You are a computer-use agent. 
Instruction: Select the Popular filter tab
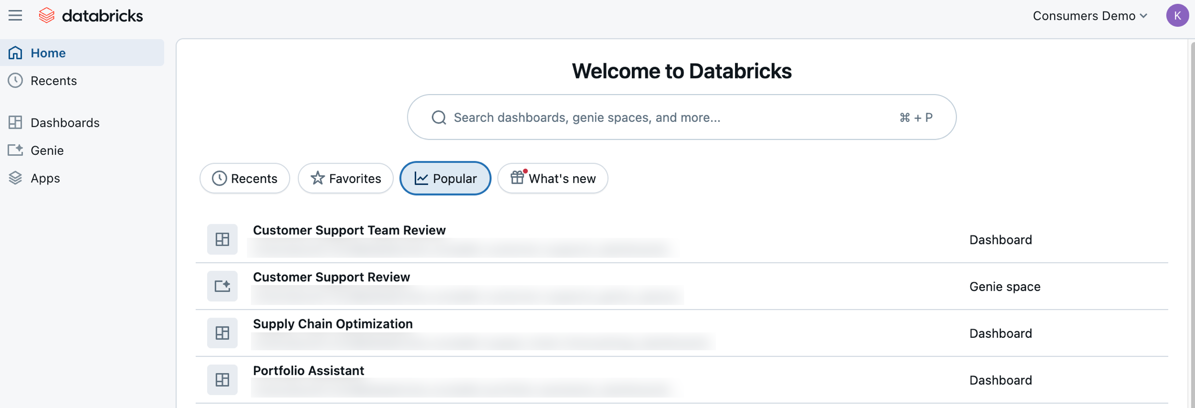pos(445,178)
